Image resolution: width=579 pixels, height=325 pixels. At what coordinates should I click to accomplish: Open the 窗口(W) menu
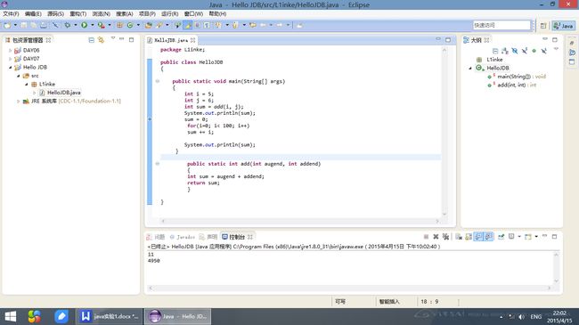[x=193, y=13]
